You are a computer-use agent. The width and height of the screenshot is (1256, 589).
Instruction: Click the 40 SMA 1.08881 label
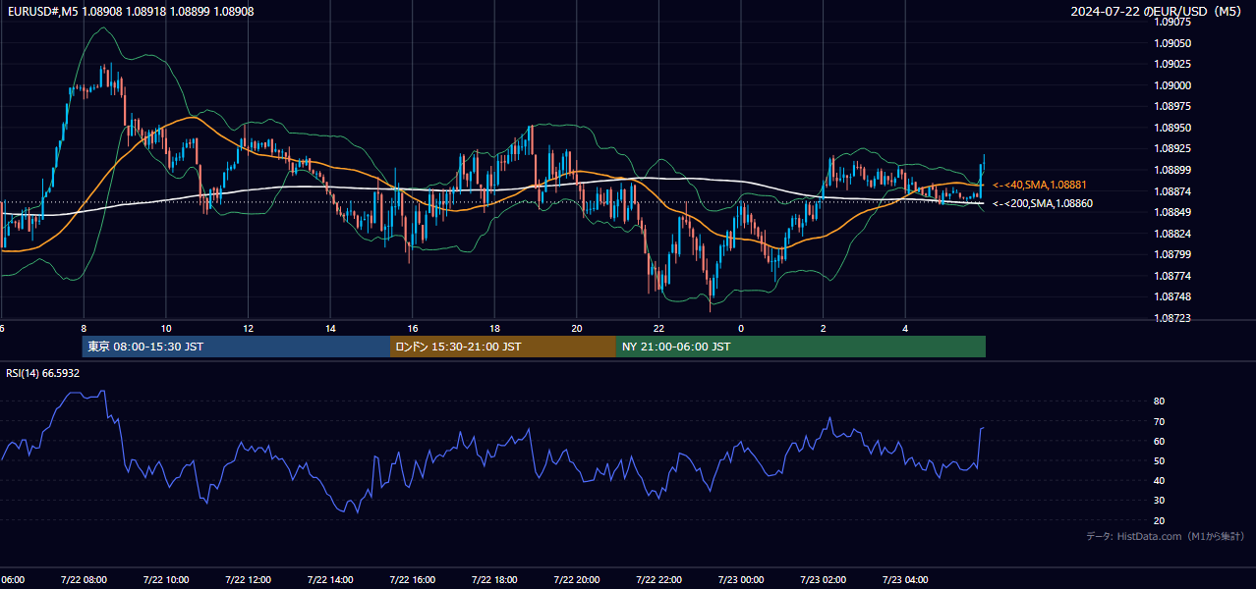pyautogui.click(x=1040, y=185)
